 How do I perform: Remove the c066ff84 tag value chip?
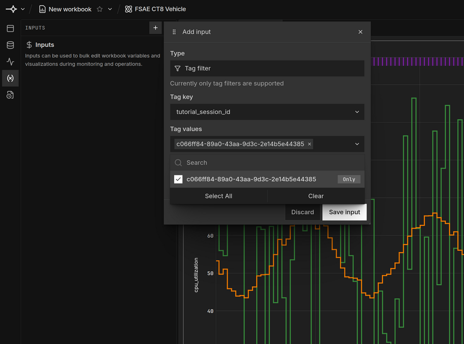pyautogui.click(x=309, y=144)
